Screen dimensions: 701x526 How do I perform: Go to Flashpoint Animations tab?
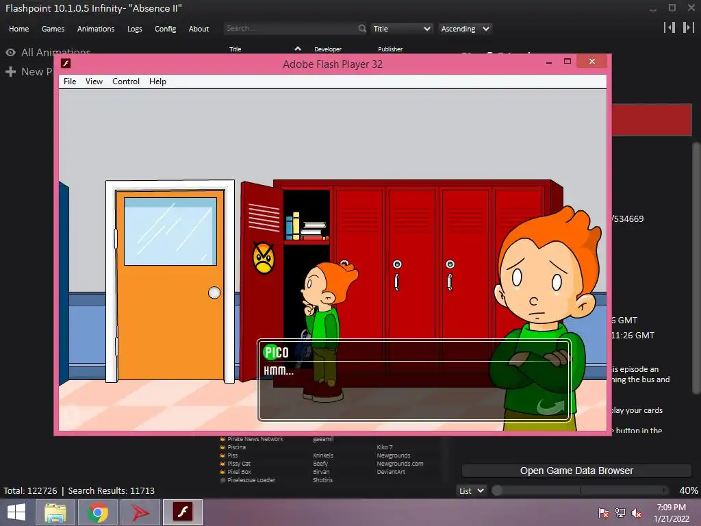point(96,29)
